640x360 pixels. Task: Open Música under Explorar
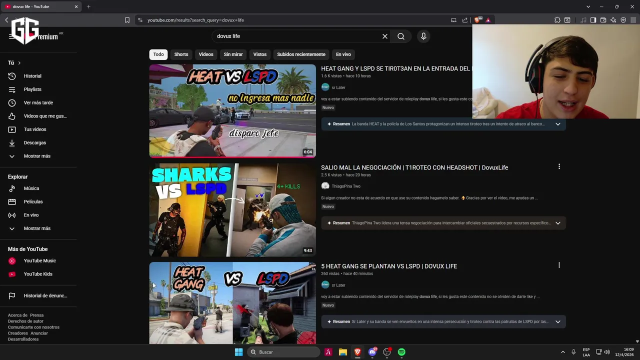click(31, 188)
